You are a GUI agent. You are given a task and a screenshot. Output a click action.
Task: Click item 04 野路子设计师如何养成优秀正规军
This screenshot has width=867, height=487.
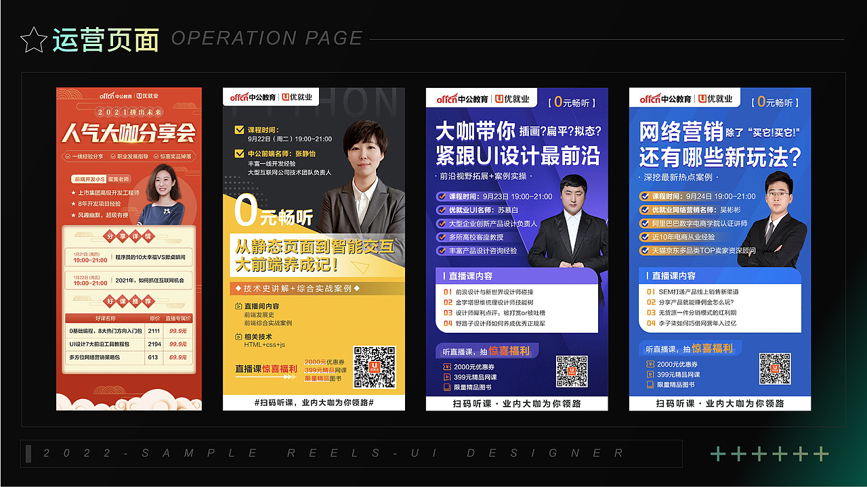pos(494,323)
